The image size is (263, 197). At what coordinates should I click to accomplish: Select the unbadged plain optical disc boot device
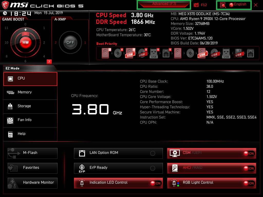coord(190,53)
